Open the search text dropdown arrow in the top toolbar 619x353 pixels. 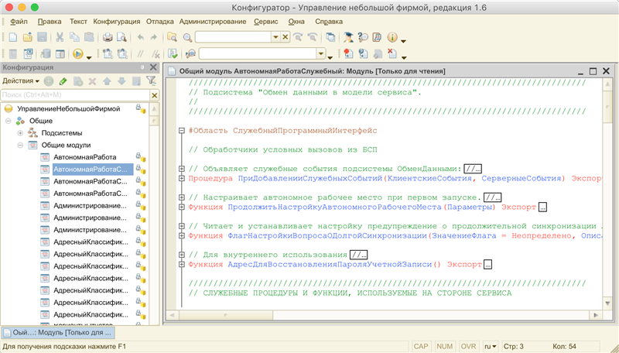[x=275, y=37]
